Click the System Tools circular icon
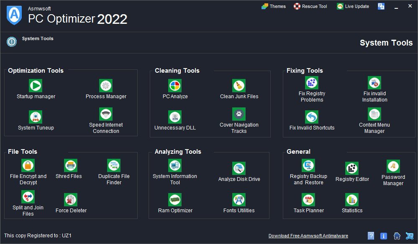The height and width of the screenshot is (244, 418). [x=11, y=42]
